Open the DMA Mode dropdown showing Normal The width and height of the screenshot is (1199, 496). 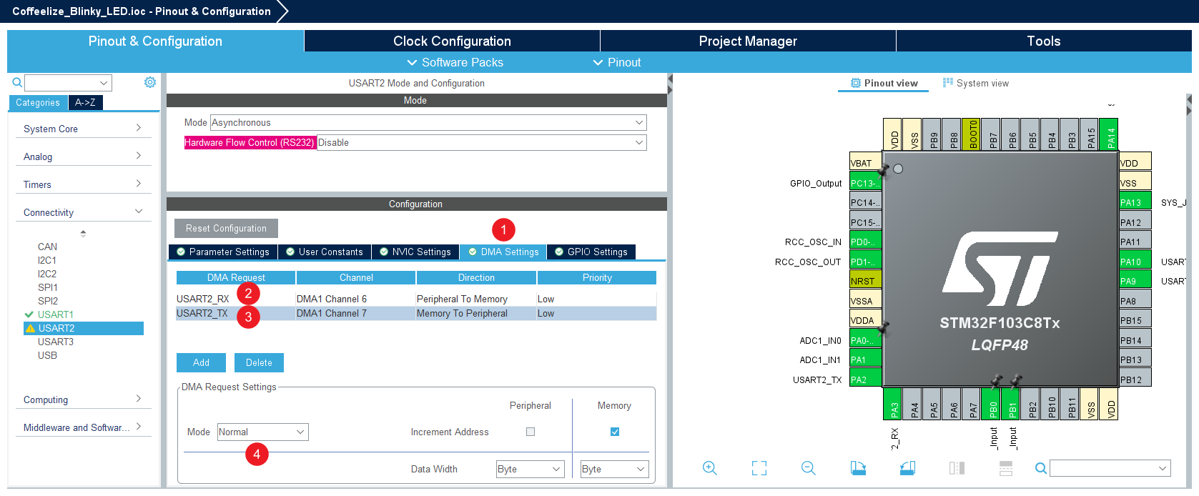[x=262, y=432]
